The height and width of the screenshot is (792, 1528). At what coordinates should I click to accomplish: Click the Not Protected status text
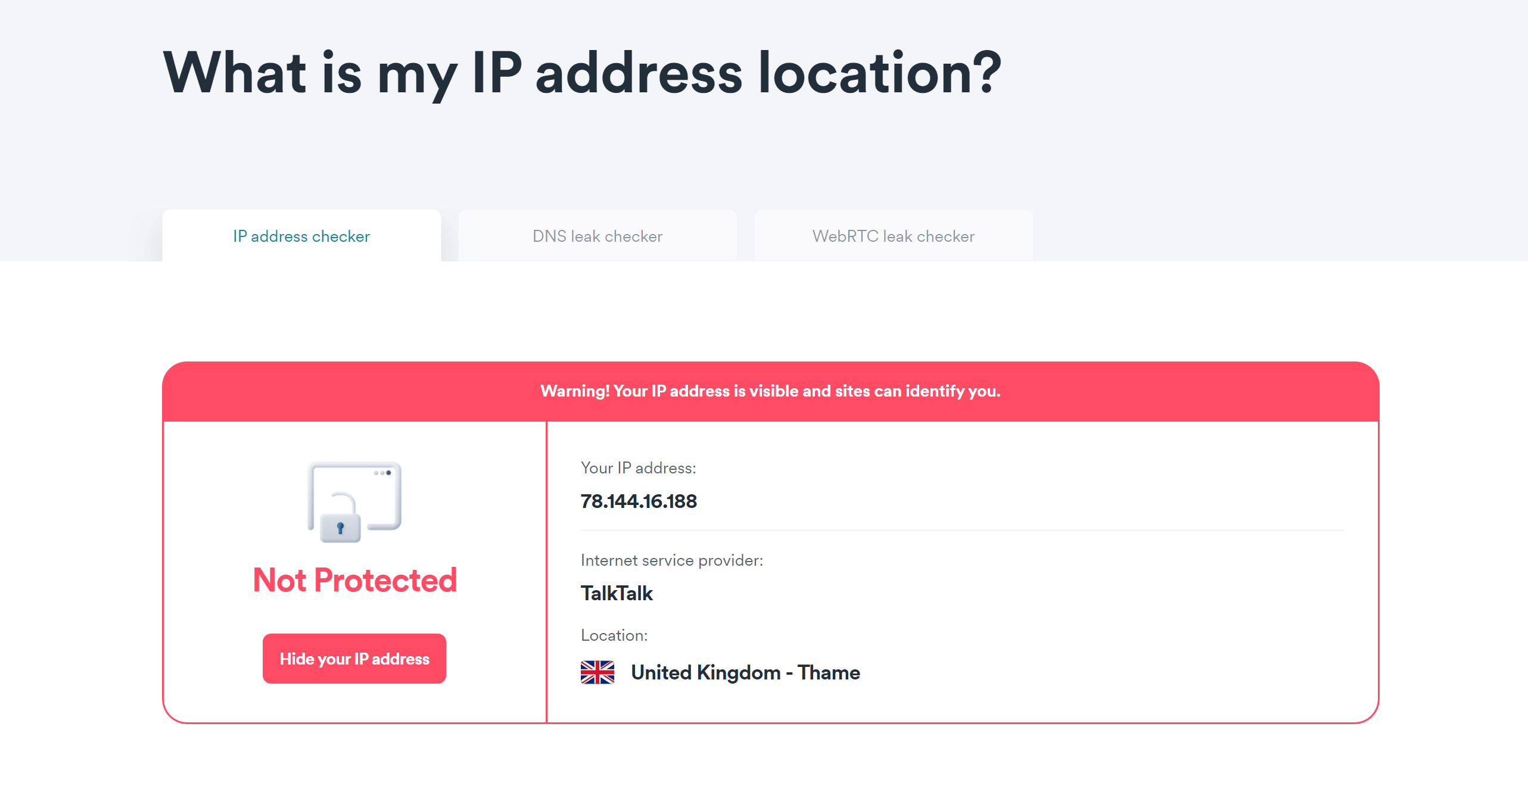(354, 580)
